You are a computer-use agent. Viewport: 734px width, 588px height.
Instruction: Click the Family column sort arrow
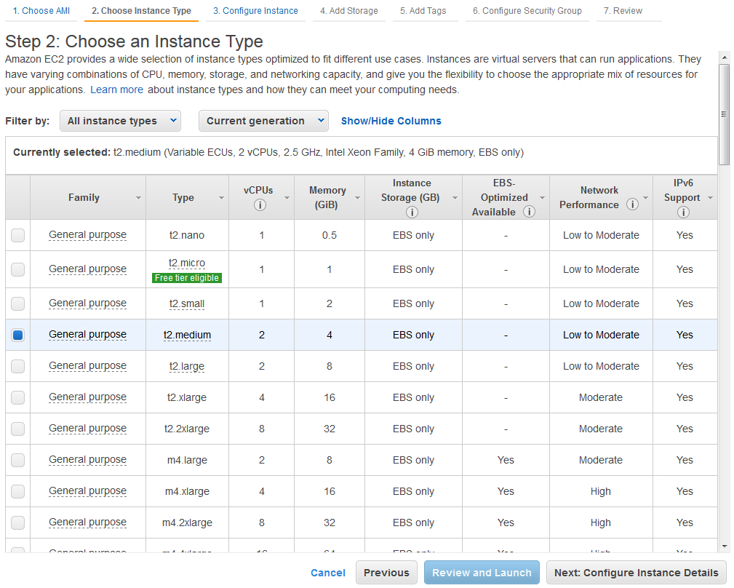click(x=138, y=198)
